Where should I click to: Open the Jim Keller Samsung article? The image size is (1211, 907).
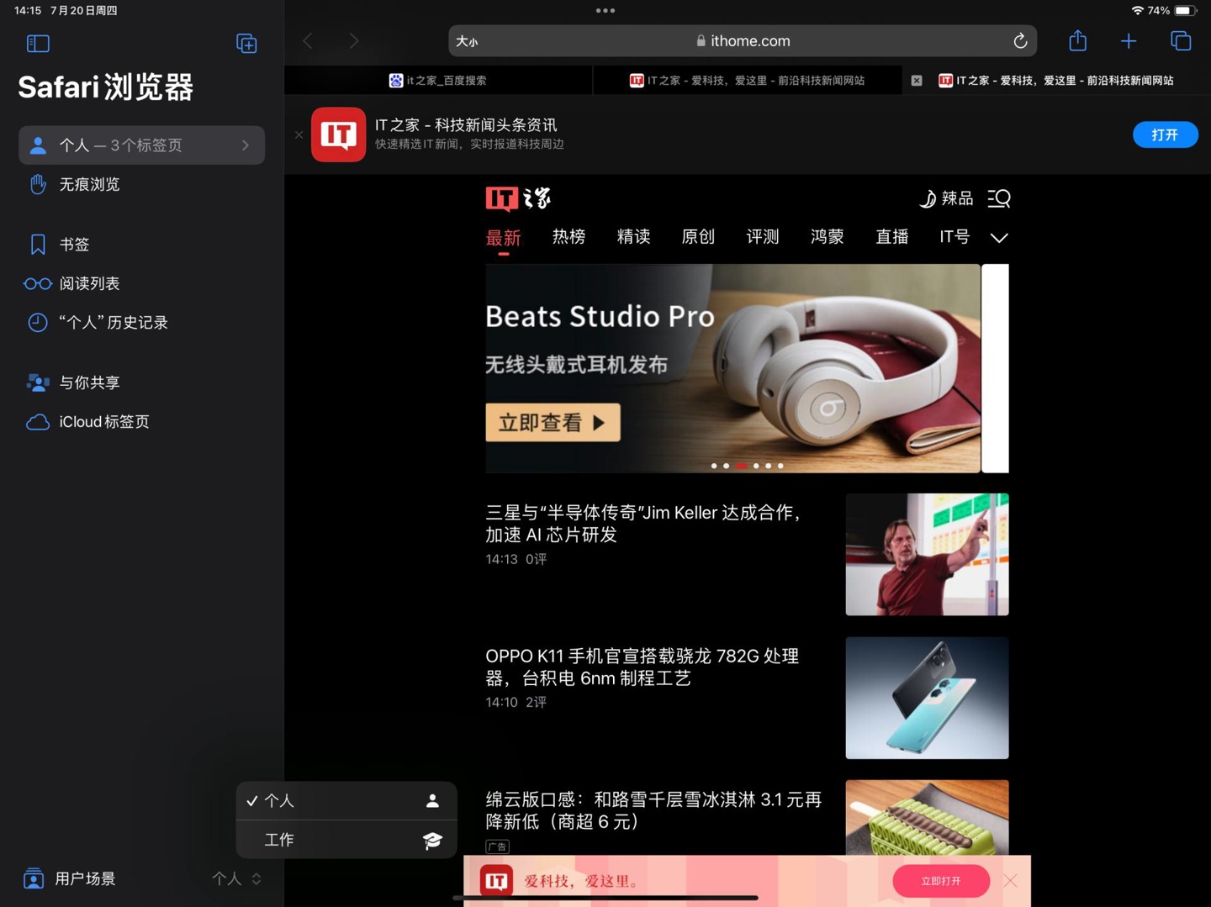click(643, 524)
